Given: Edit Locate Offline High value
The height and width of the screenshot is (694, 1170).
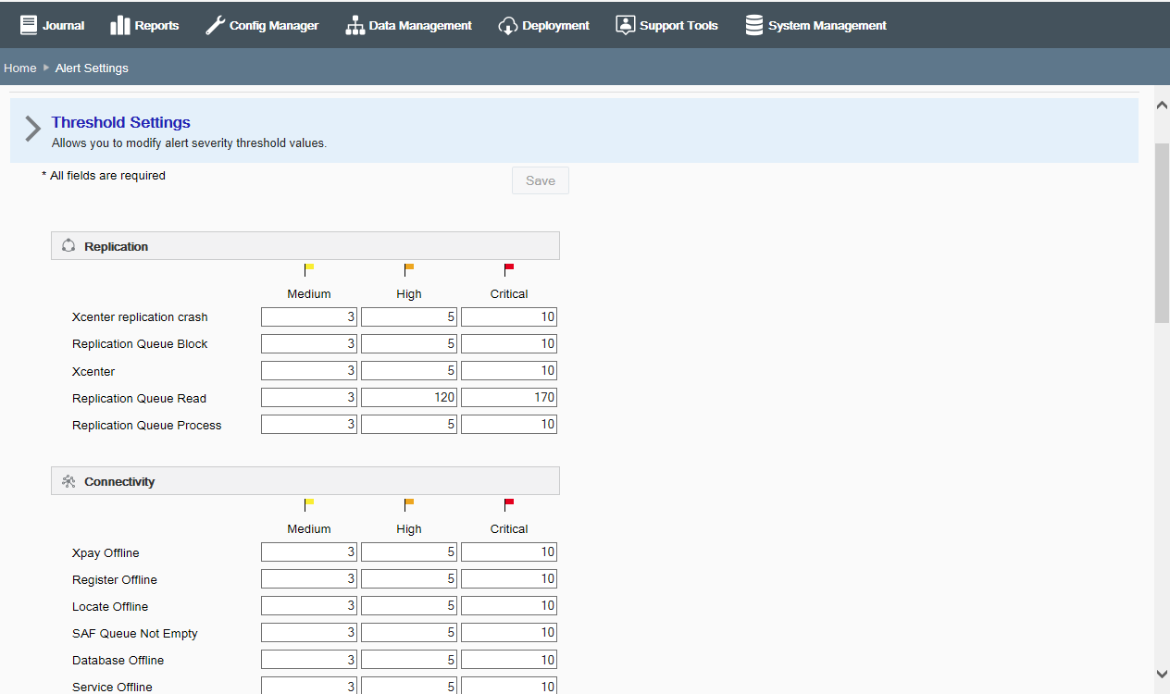Looking at the screenshot, I should (409, 605).
